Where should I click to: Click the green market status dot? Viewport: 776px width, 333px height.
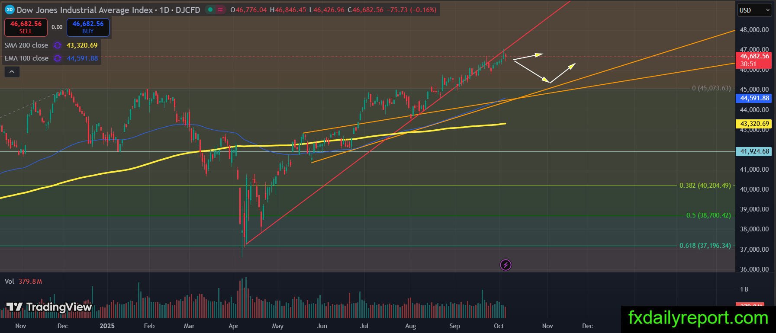tap(210, 10)
